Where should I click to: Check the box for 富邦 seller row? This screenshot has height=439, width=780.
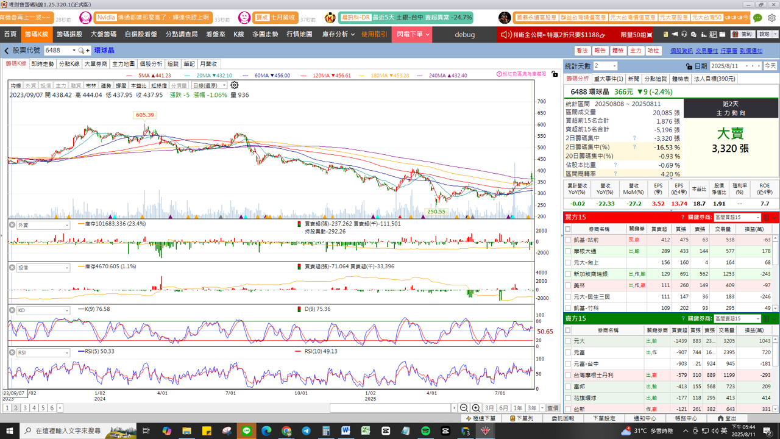pyautogui.click(x=568, y=387)
